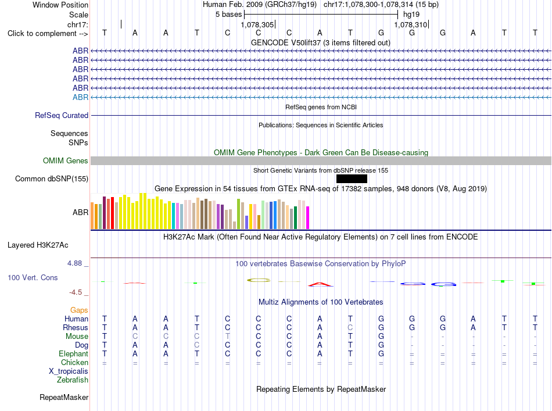This screenshot has width=552, height=411.
Task: Click the Chicken species label
Action: (x=74, y=362)
